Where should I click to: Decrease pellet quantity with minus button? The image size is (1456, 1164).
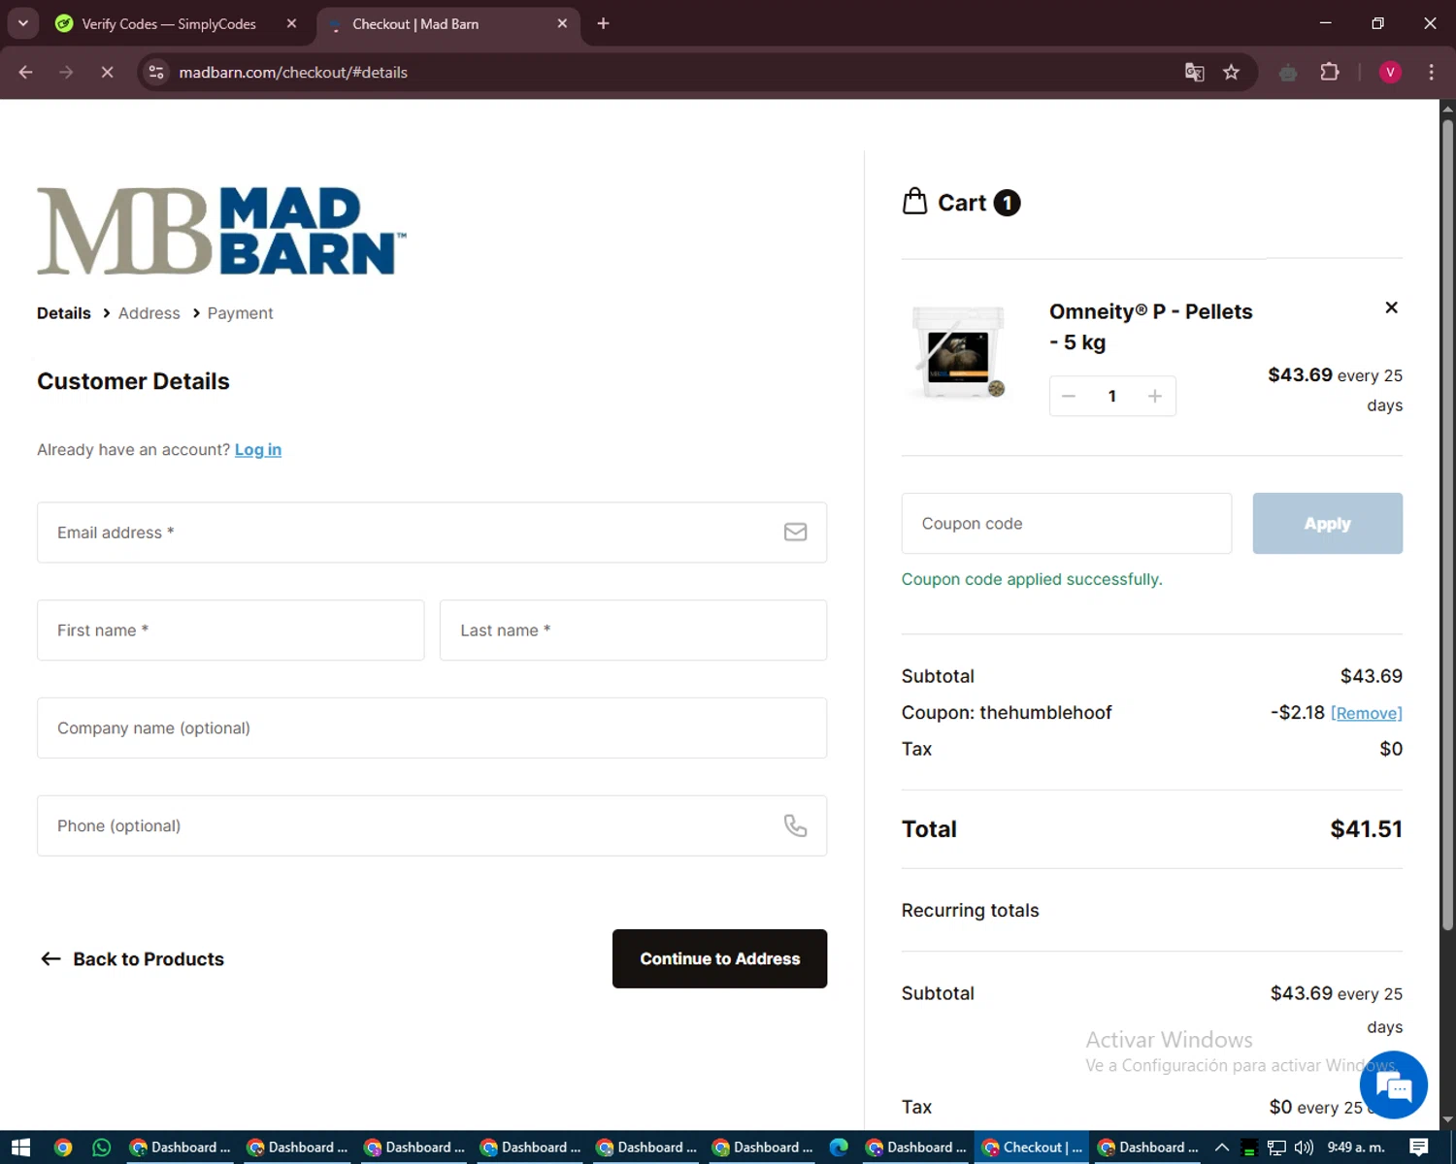point(1069,396)
